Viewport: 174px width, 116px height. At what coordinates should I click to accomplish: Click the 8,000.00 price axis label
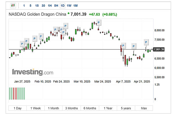point(159,30)
